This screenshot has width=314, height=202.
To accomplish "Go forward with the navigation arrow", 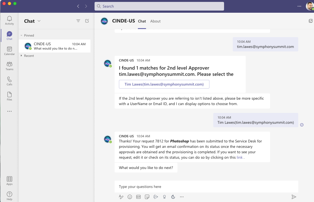I will [x=86, y=6].
